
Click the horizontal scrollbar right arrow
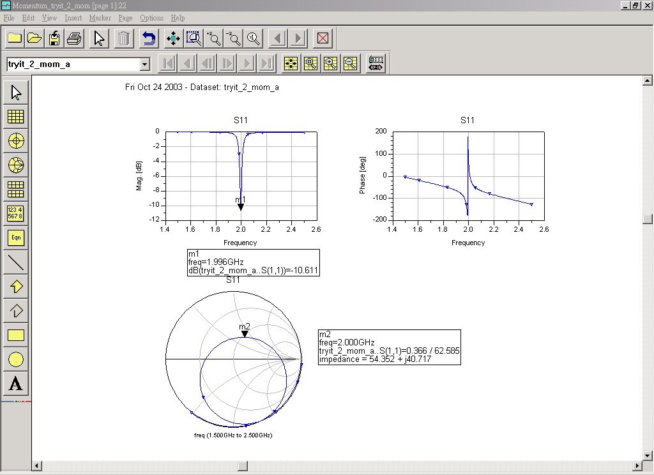(x=637, y=465)
